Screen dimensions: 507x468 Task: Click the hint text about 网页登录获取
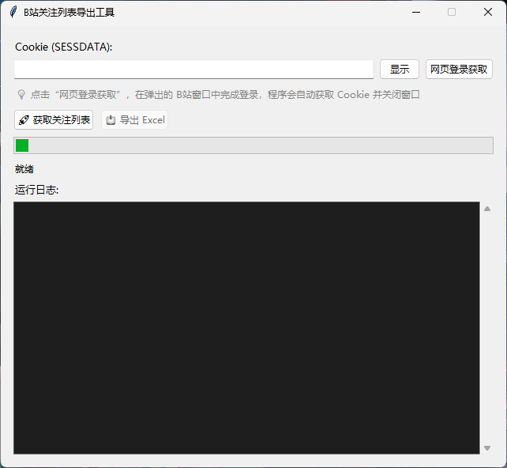point(225,95)
